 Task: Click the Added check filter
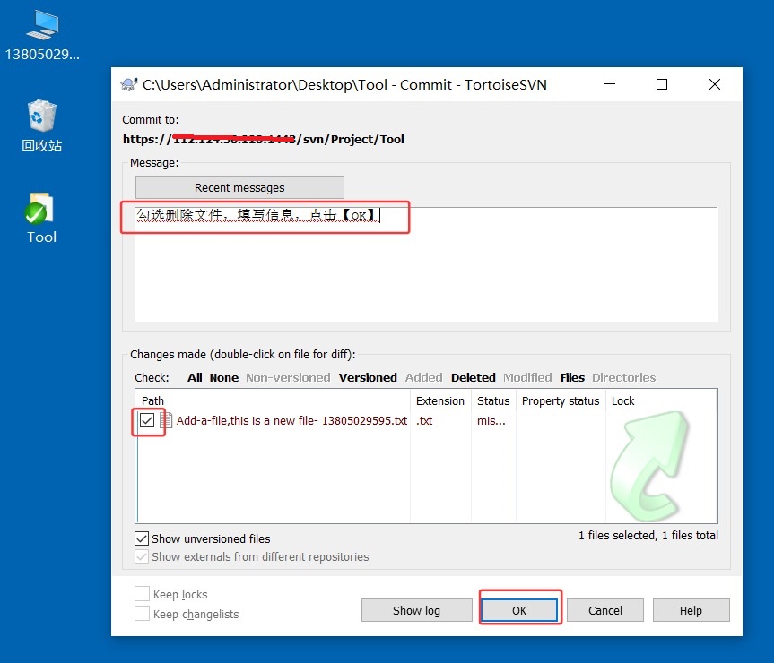(423, 377)
